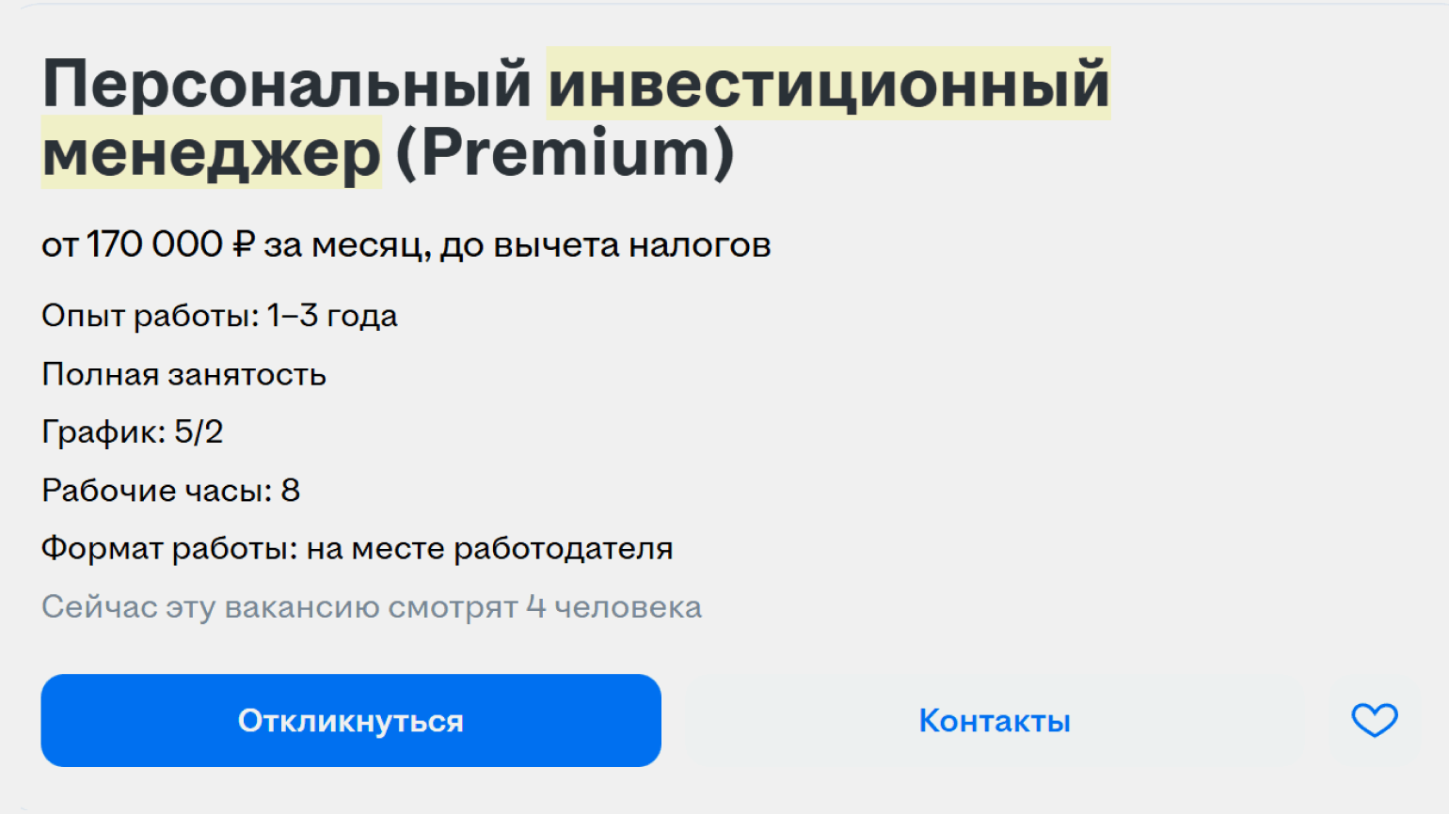Click the Рабочие часы: 8 line
This screenshot has width=1449, height=814.
[x=170, y=491]
